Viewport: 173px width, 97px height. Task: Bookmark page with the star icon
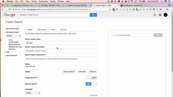click(109, 9)
